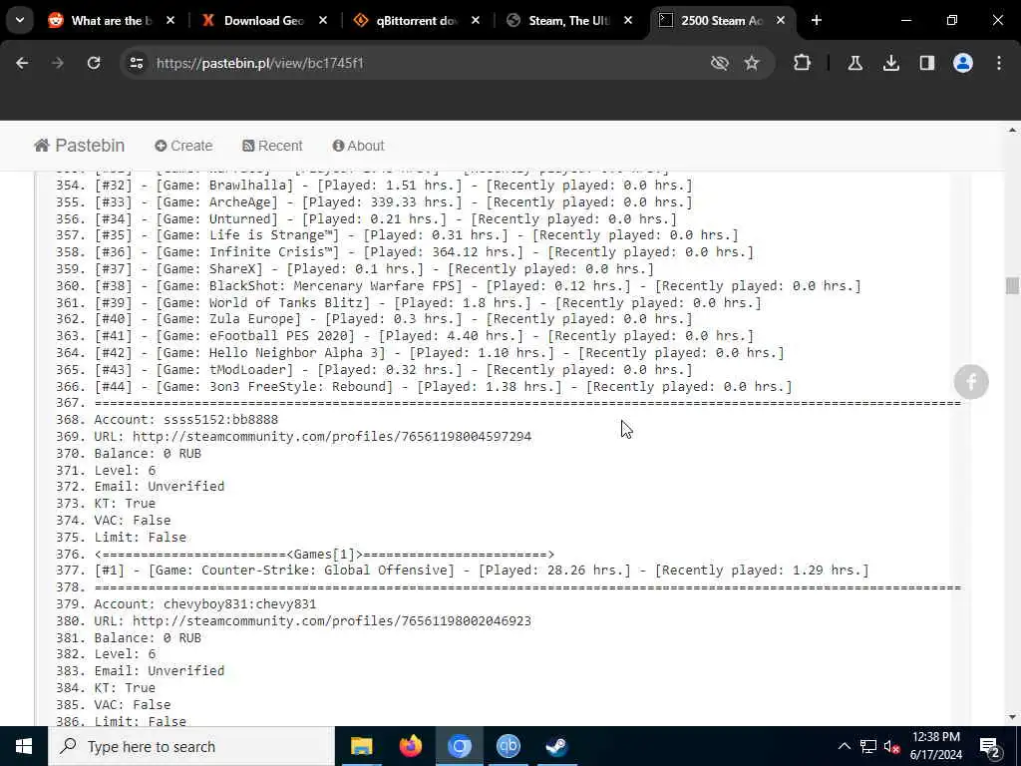This screenshot has height=766, width=1021.
Task: Open the third-party cookies blocked eye icon
Action: click(720, 63)
